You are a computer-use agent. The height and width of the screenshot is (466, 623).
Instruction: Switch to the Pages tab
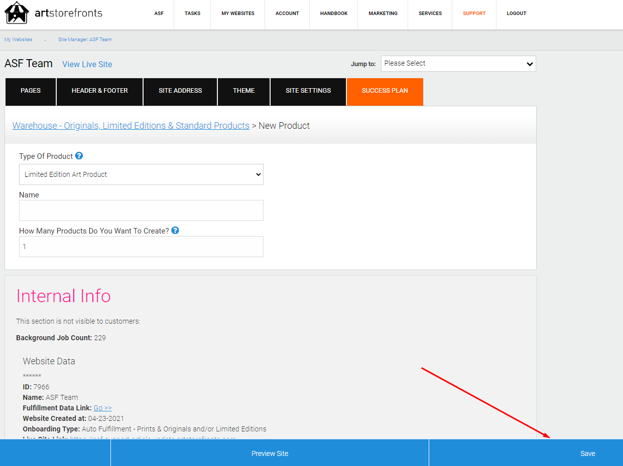pos(31,92)
